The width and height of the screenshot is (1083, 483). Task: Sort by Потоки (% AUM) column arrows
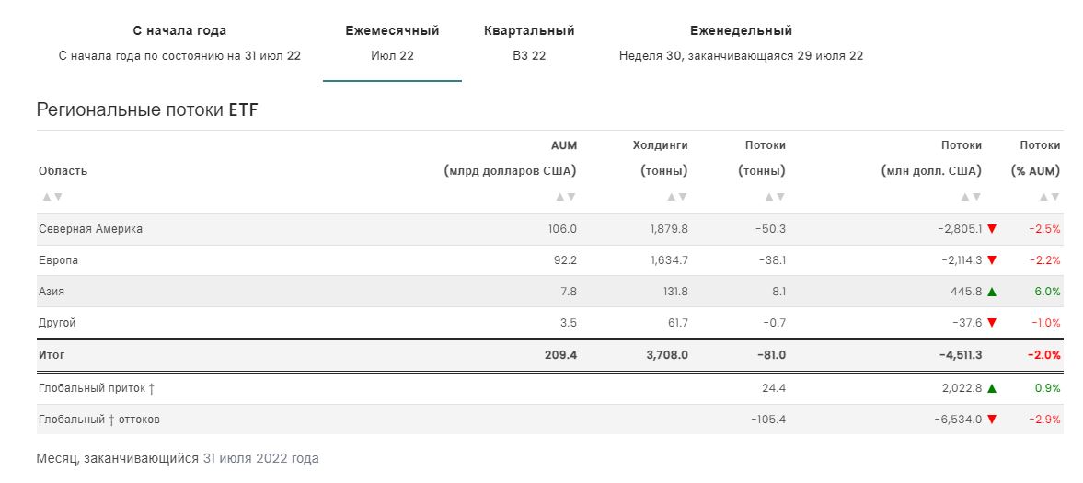click(1050, 197)
